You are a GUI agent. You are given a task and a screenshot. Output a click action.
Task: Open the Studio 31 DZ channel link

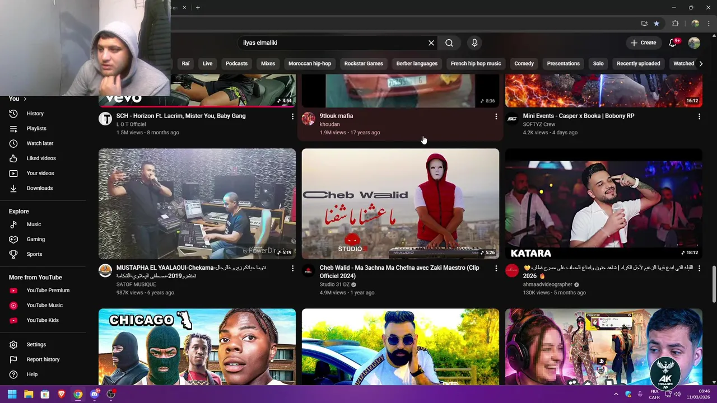click(x=334, y=284)
